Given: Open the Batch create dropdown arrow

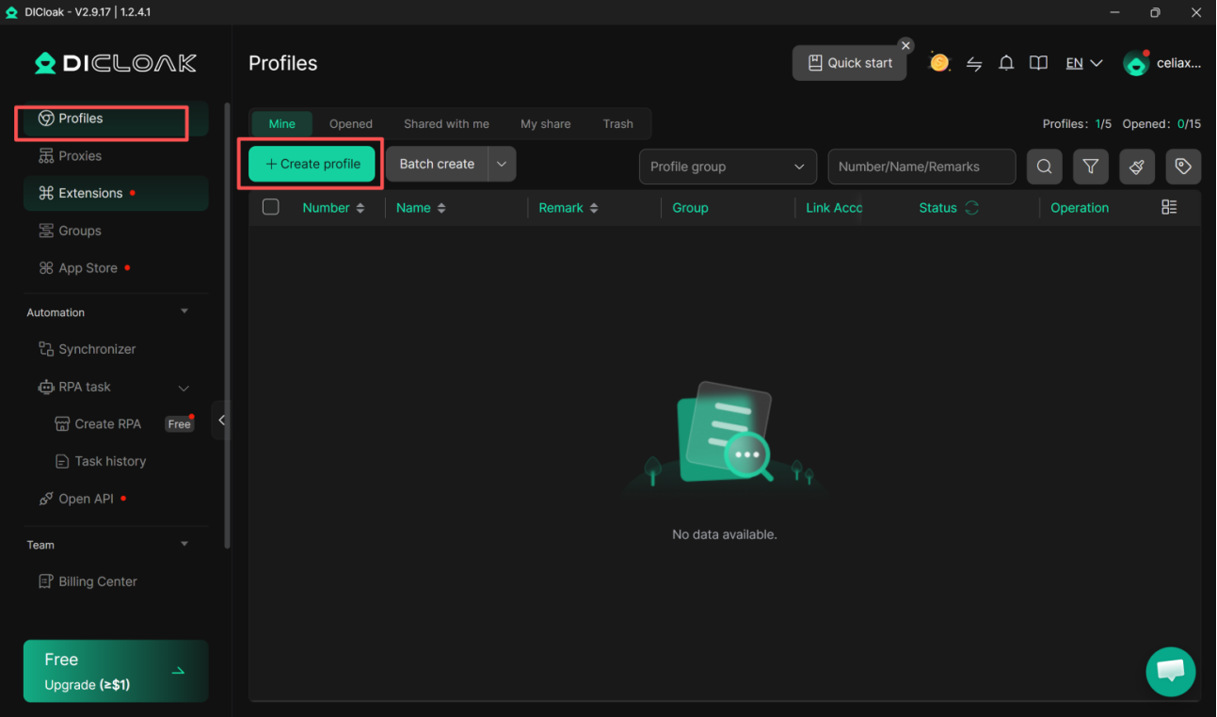Looking at the screenshot, I should [502, 164].
